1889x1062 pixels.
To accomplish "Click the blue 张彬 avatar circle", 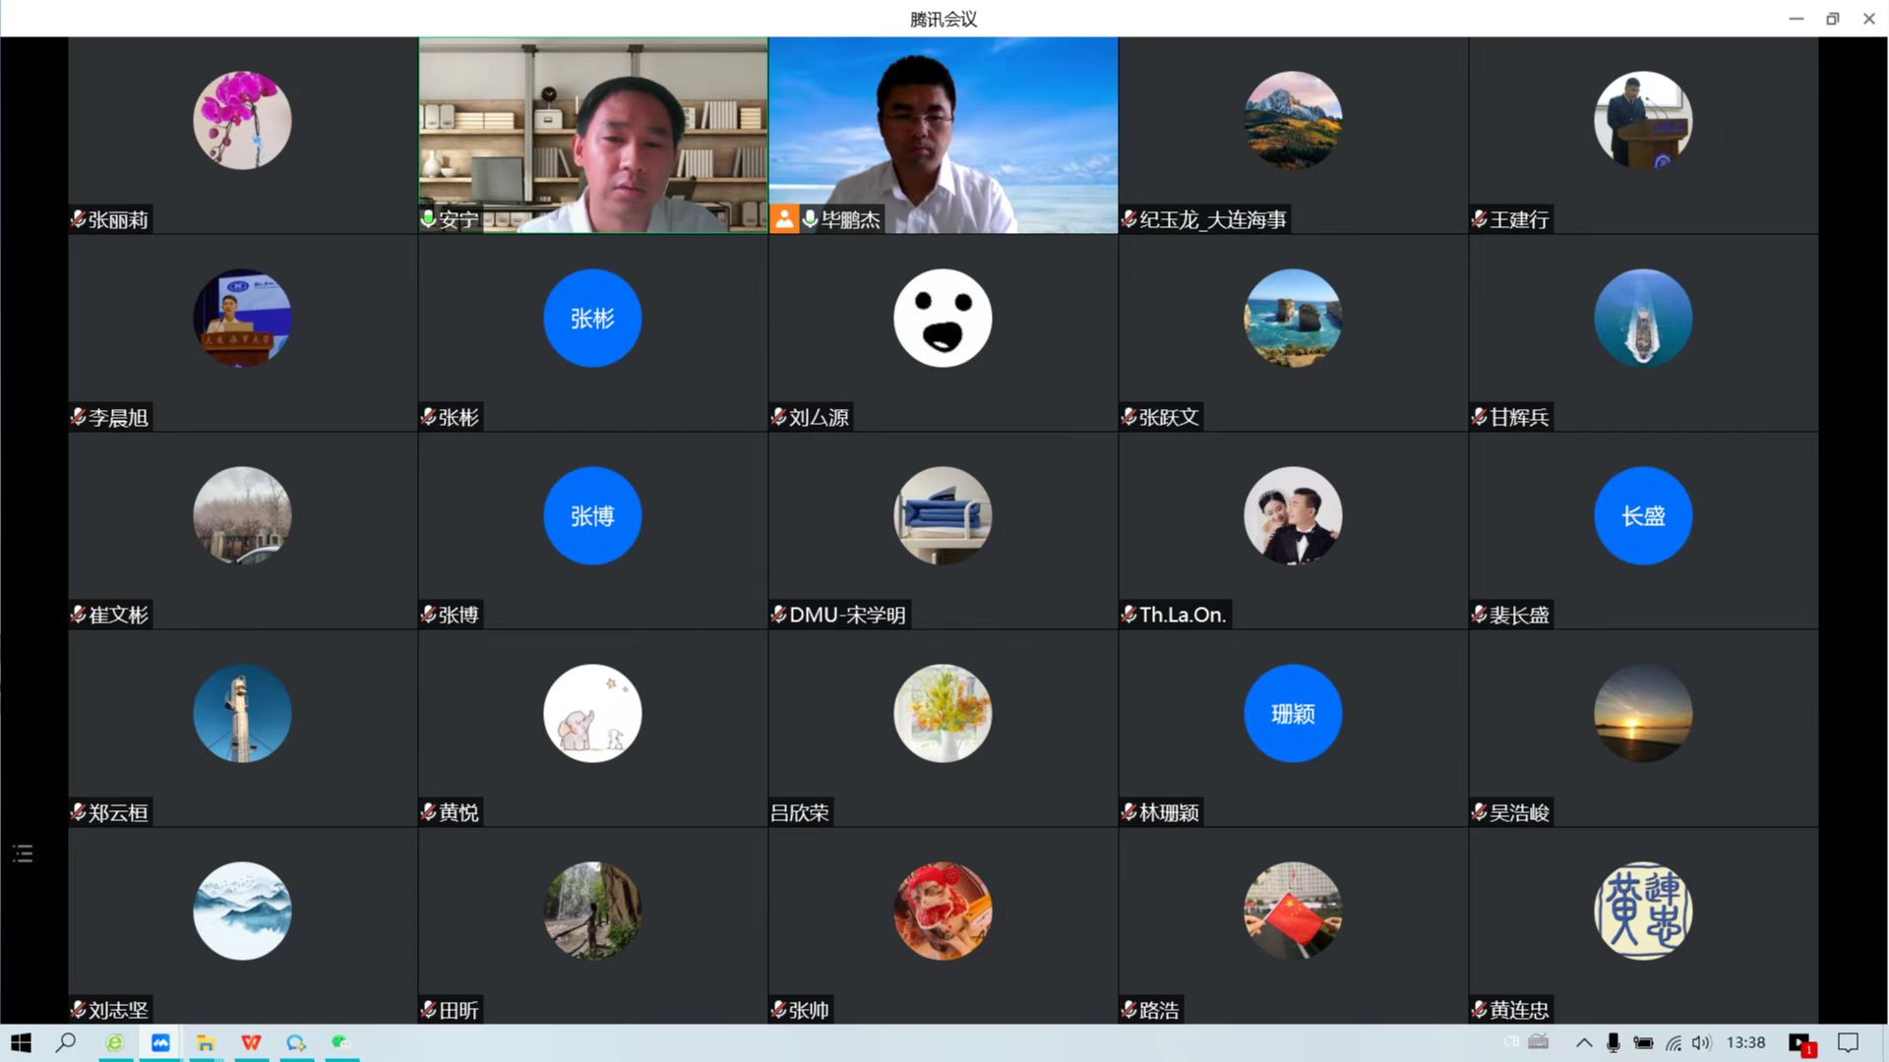I will click(x=592, y=319).
